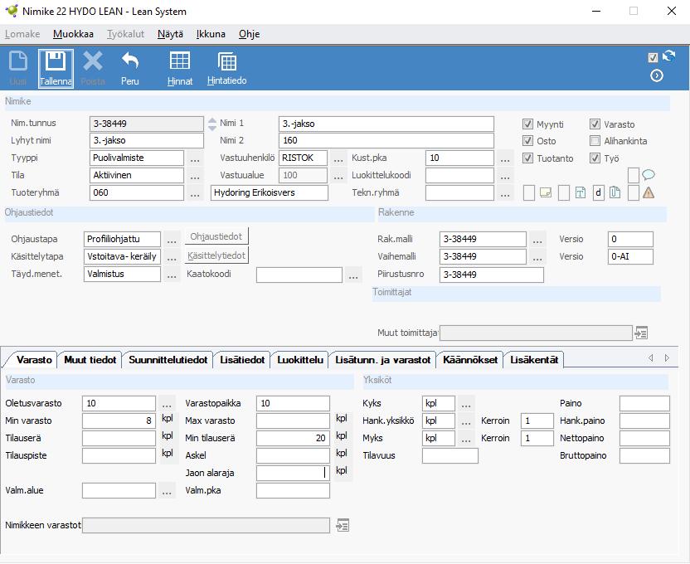690x564 pixels.
Task: Open Luokittelukoodi lookup ellipsis button
Action: click(x=505, y=176)
